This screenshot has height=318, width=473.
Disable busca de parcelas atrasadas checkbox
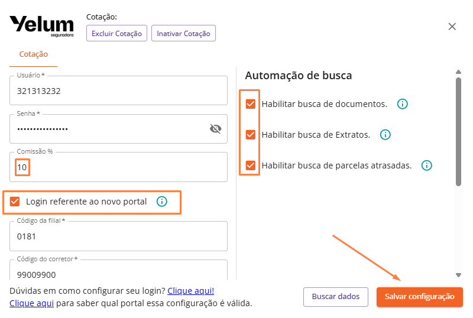coord(251,166)
